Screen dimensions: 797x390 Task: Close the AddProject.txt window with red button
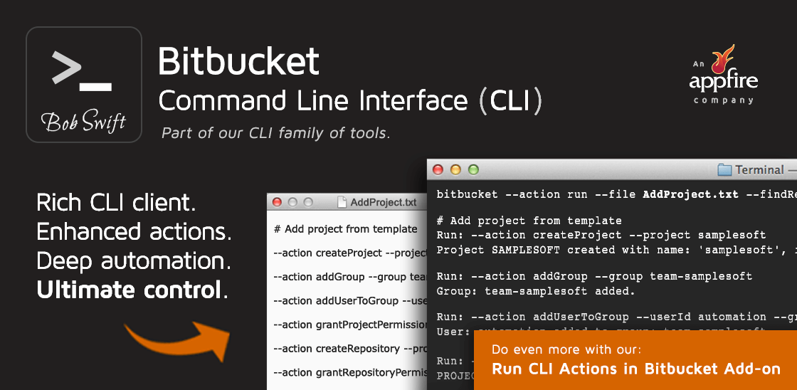pyautogui.click(x=277, y=202)
